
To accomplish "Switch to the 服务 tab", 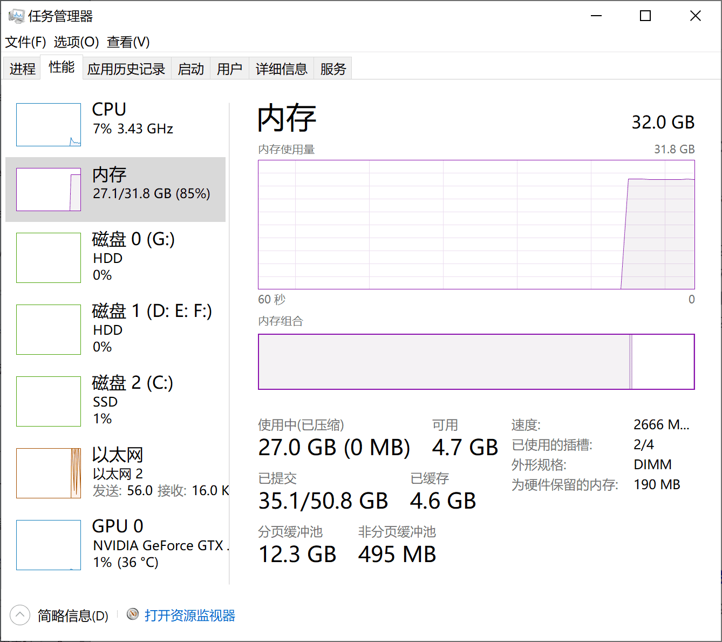I will tap(333, 69).
